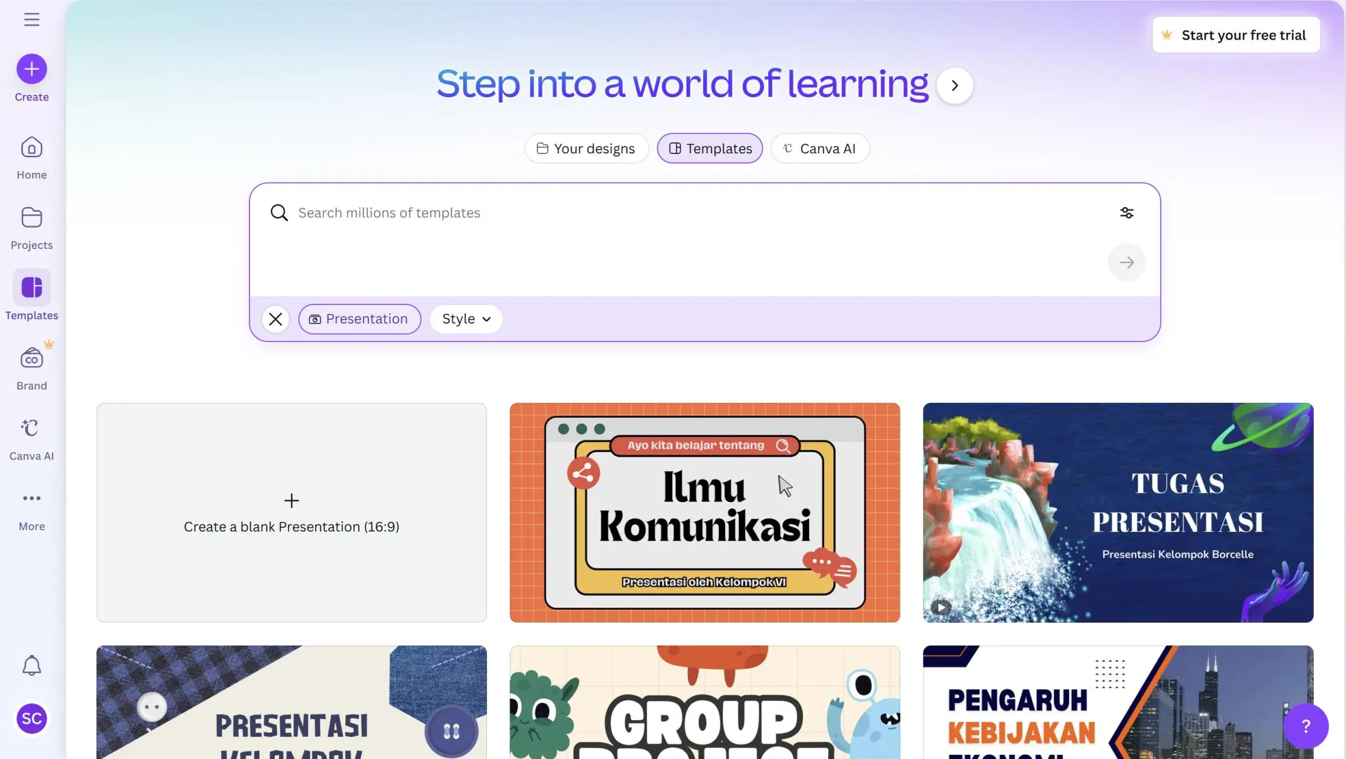Viewport: 1346px width, 759px height.
Task: Switch to Canva AI tab
Action: 819,149
